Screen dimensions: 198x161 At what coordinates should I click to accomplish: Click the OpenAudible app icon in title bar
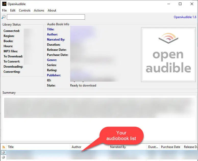coord(4,4)
